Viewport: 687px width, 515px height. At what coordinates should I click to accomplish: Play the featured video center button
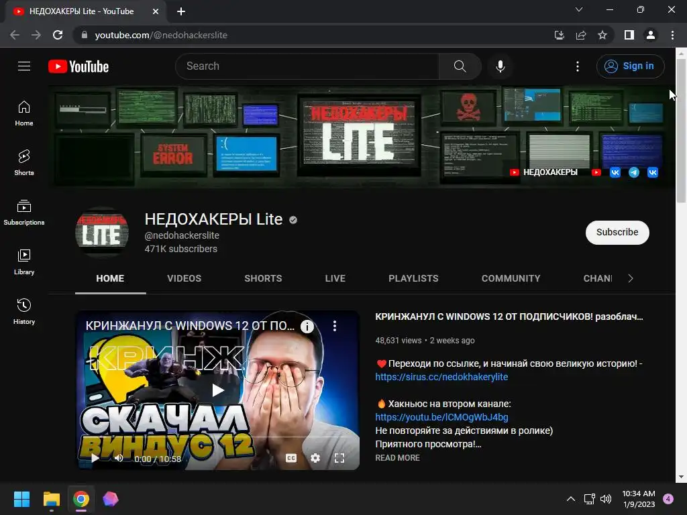coord(218,390)
